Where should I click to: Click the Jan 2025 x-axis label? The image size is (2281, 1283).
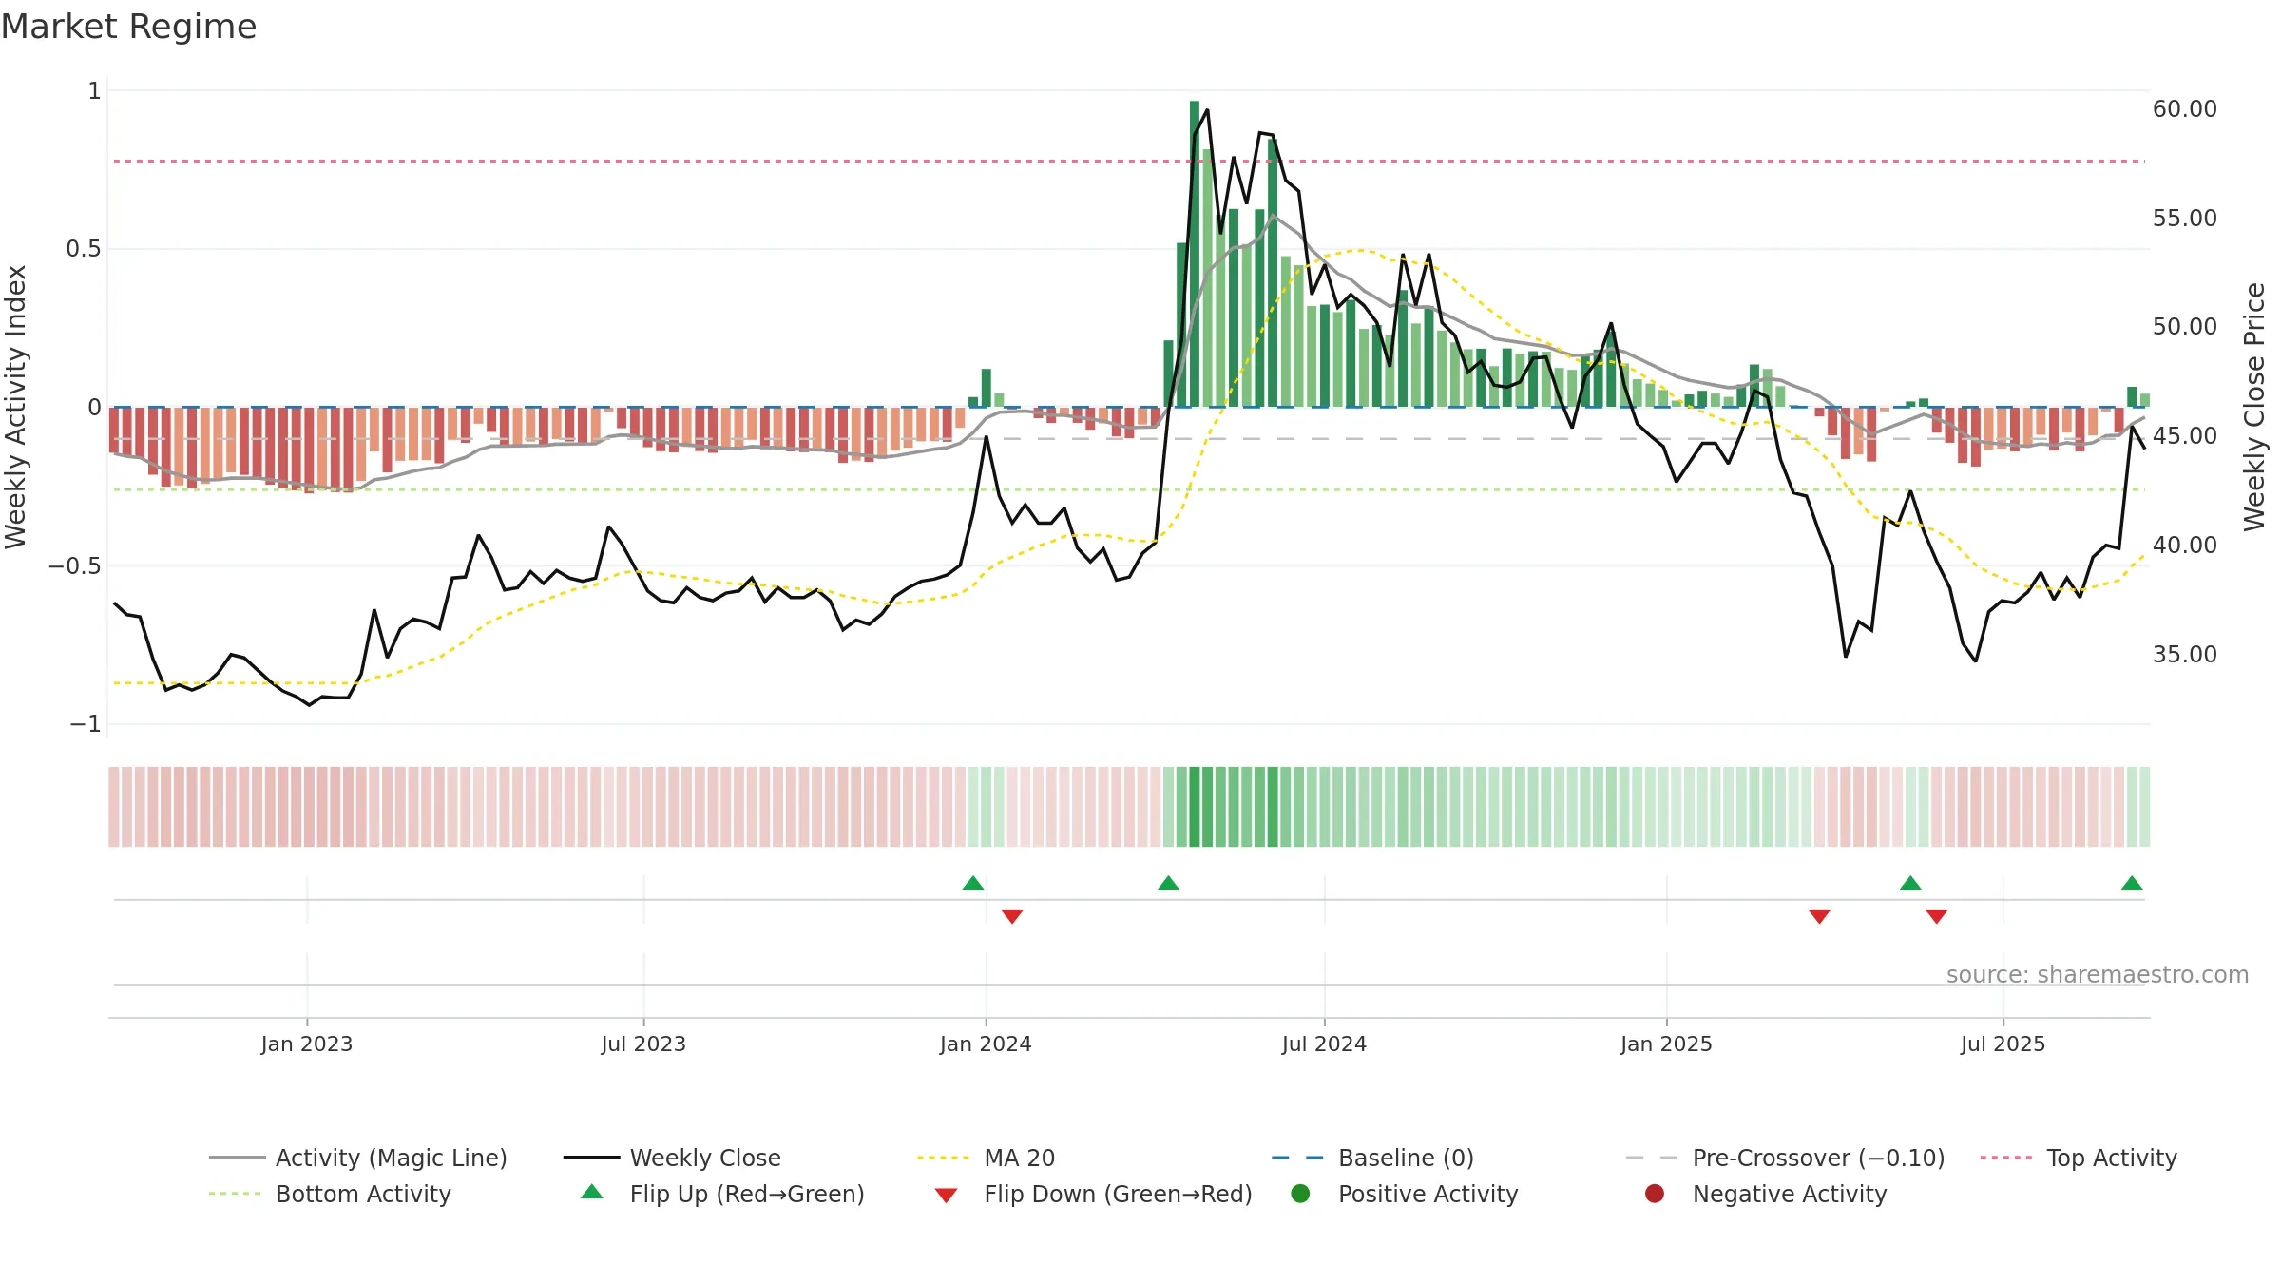pos(1666,1044)
